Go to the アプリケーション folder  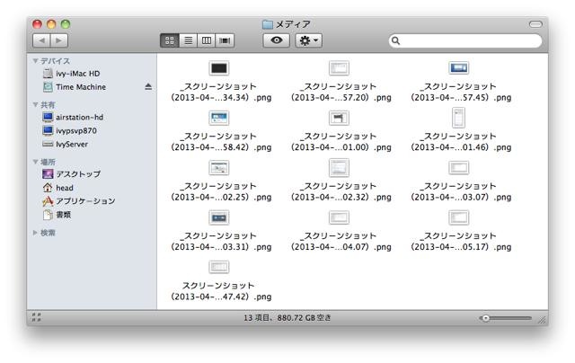(x=85, y=201)
